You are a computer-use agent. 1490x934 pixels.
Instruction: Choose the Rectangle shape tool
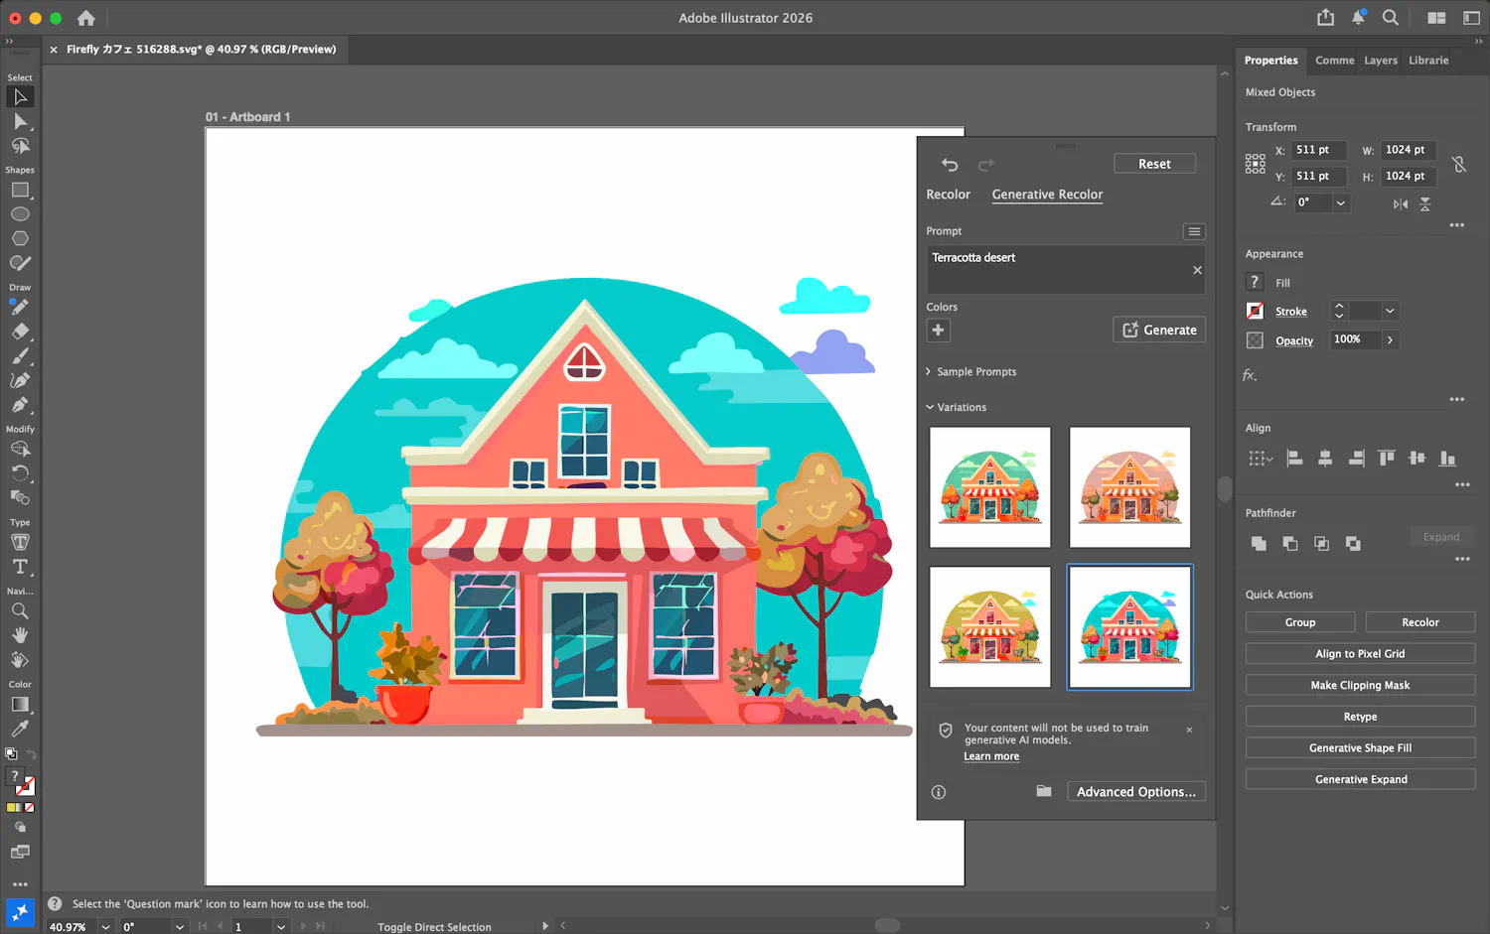coord(20,191)
